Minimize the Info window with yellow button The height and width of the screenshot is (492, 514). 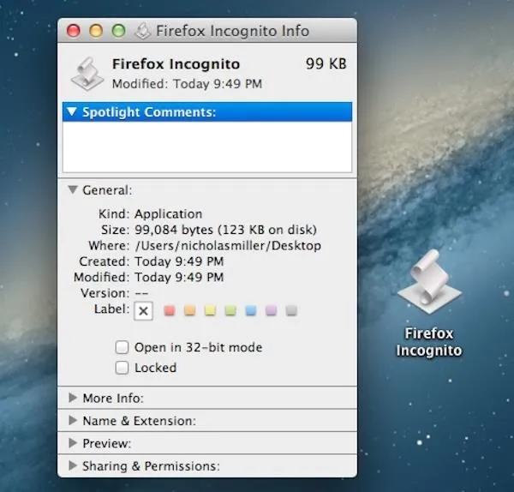(x=96, y=31)
